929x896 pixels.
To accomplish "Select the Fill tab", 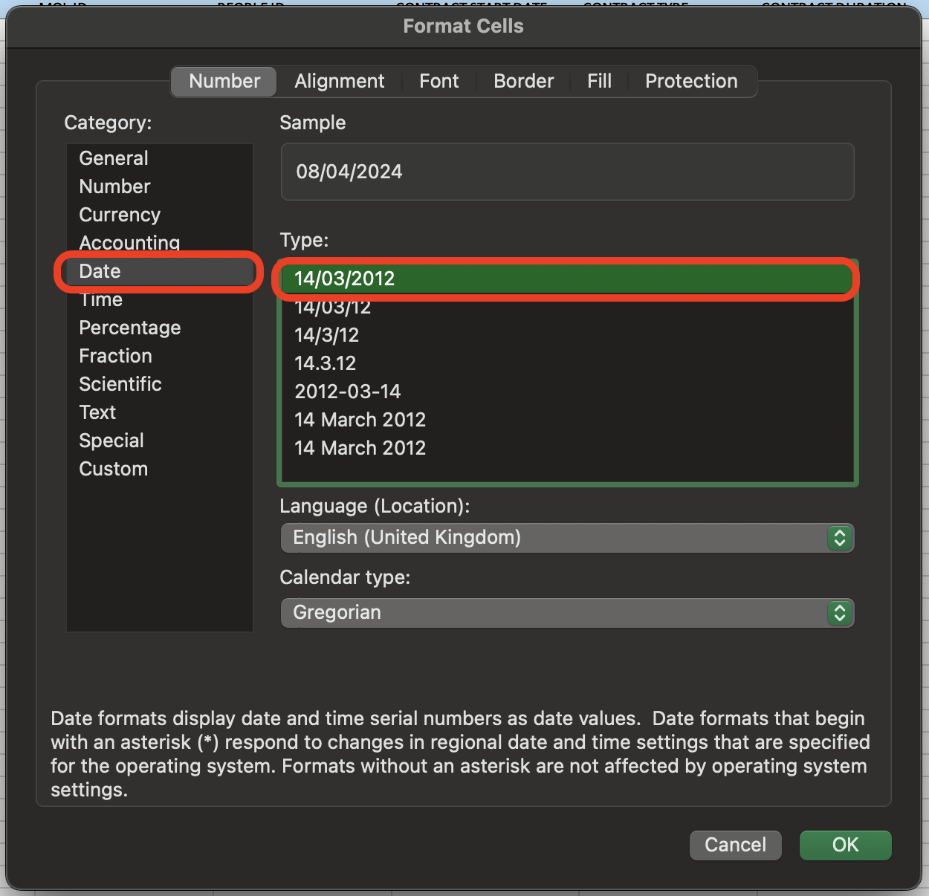I will [599, 81].
